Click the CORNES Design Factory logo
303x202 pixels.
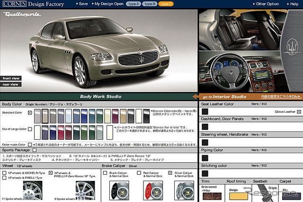[33, 4]
